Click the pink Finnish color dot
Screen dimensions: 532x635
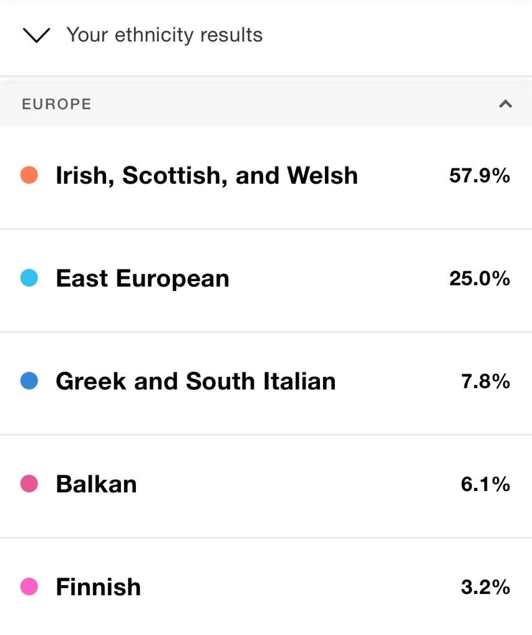[x=29, y=587]
